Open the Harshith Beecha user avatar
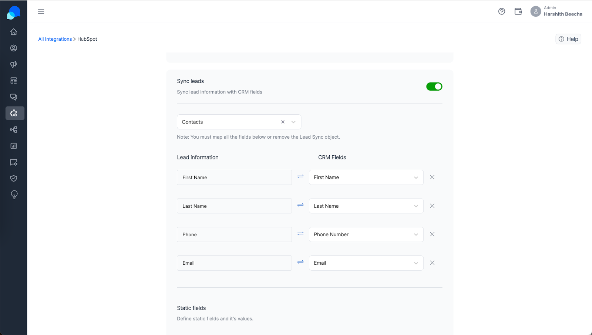Image resolution: width=592 pixels, height=335 pixels. (535, 11)
